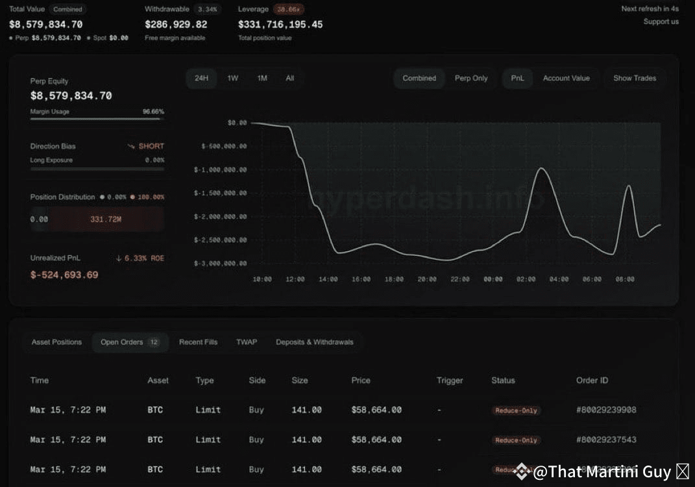Viewport: 695px width, 487px height.
Task: Click the 38.66x leverage badge
Action: point(288,9)
